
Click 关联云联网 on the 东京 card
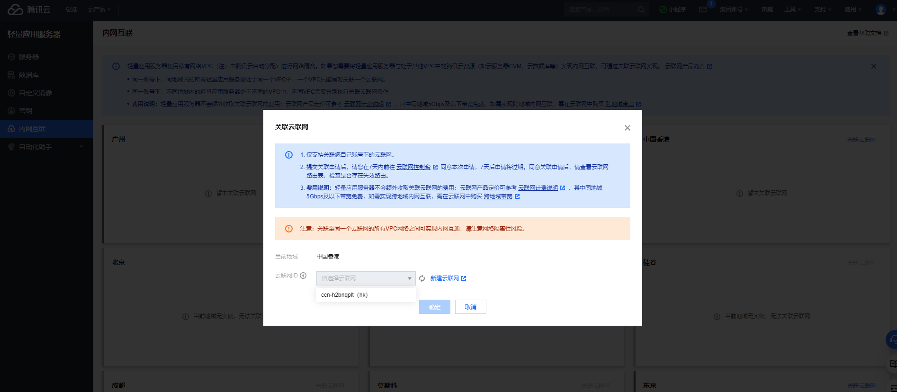point(861,386)
